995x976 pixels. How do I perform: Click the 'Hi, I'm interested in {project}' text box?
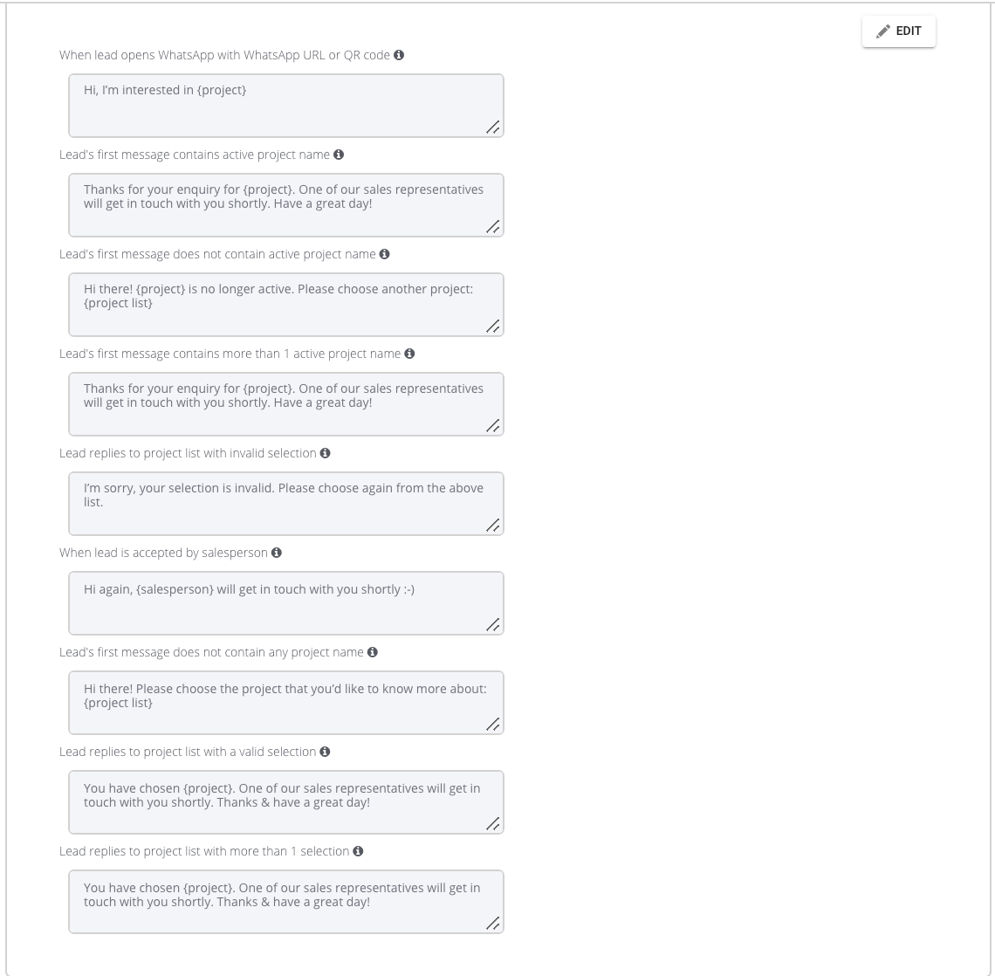point(285,106)
